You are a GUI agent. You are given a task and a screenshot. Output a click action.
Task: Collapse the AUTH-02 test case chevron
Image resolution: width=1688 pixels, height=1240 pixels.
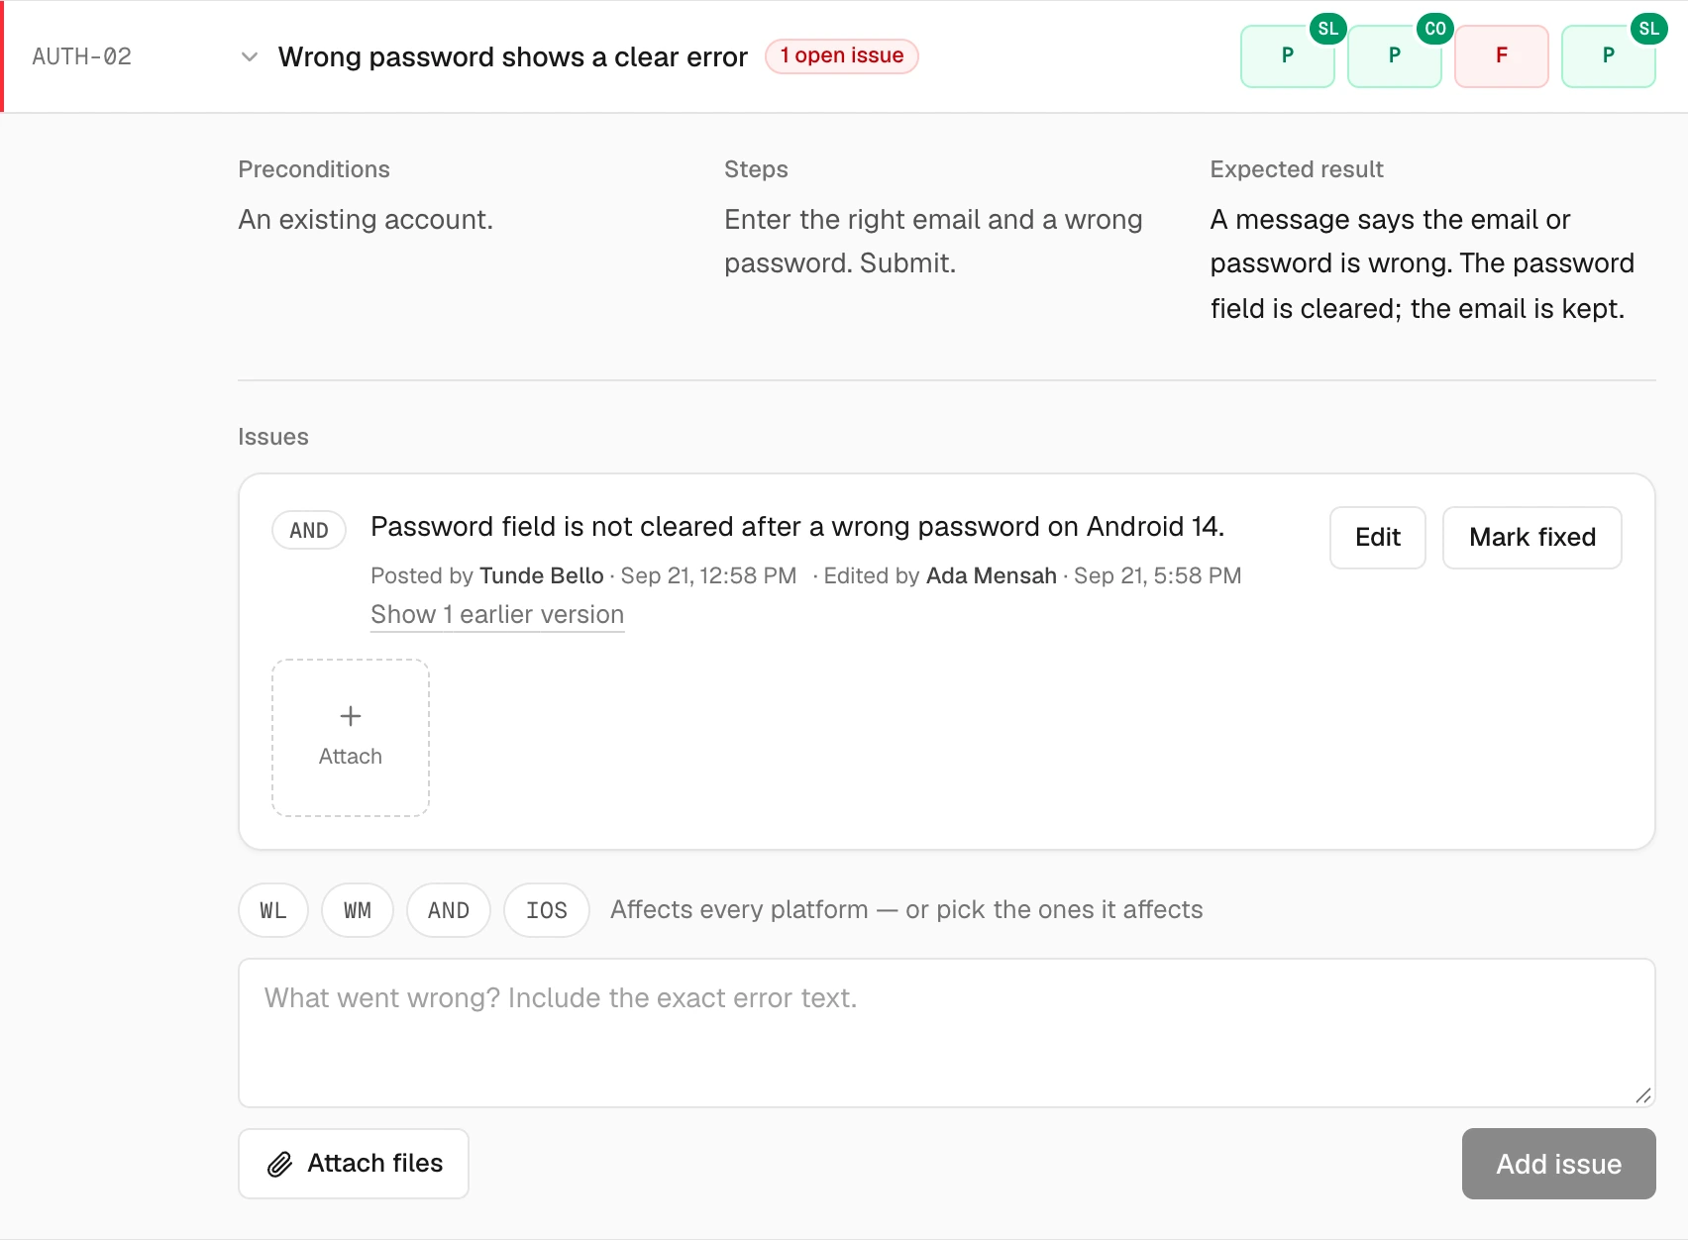(x=250, y=56)
